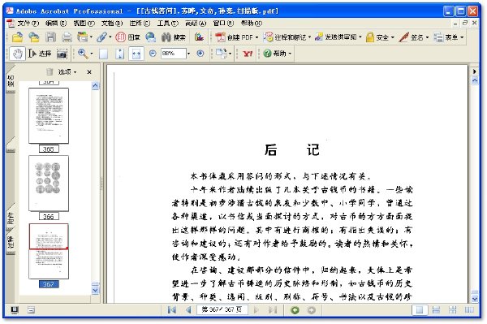Open the 工具 menu
Screen dimensions: 487x324
168,23
